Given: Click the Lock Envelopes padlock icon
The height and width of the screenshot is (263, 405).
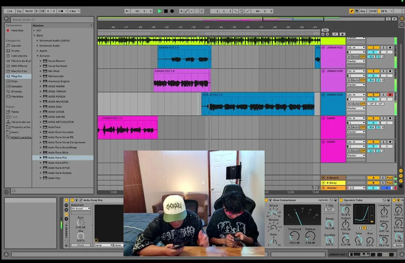Looking at the screenshot, I should click(x=342, y=34).
